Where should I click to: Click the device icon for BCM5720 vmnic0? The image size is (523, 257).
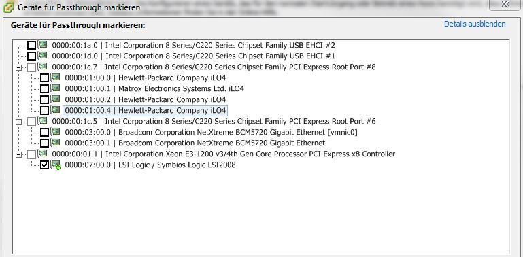tap(56, 132)
